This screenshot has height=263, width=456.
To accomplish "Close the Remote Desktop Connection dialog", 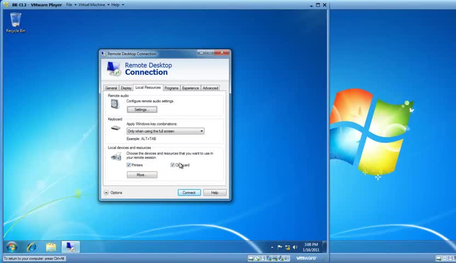I will pos(222,53).
